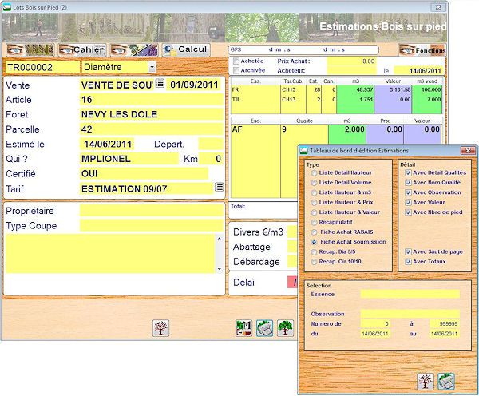Run the Calcul euro button
479x396 pixels.
pyautogui.click(x=186, y=49)
